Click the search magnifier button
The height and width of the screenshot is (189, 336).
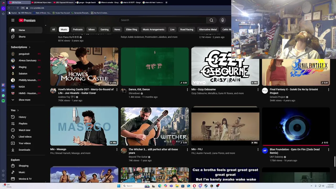pyautogui.click(x=211, y=20)
